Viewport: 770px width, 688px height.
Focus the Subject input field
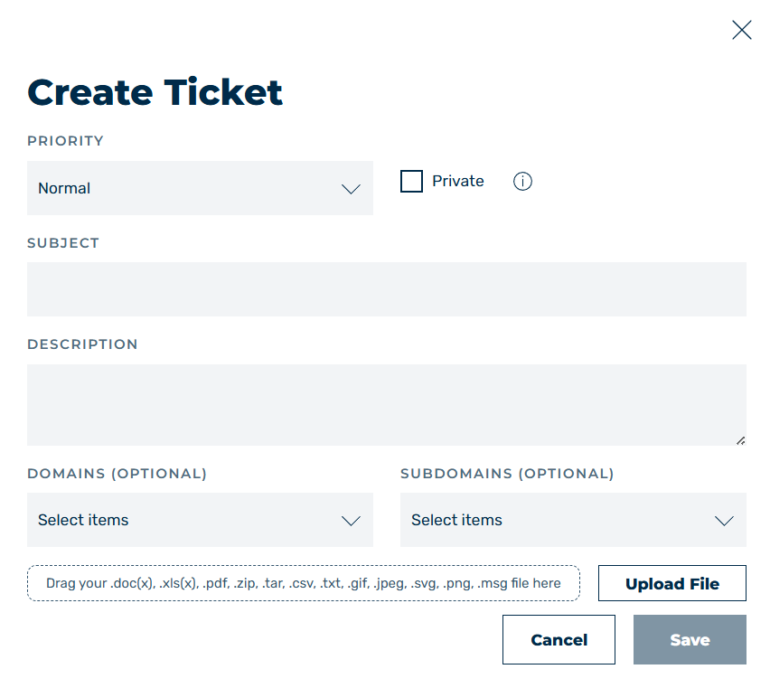pyautogui.click(x=387, y=289)
